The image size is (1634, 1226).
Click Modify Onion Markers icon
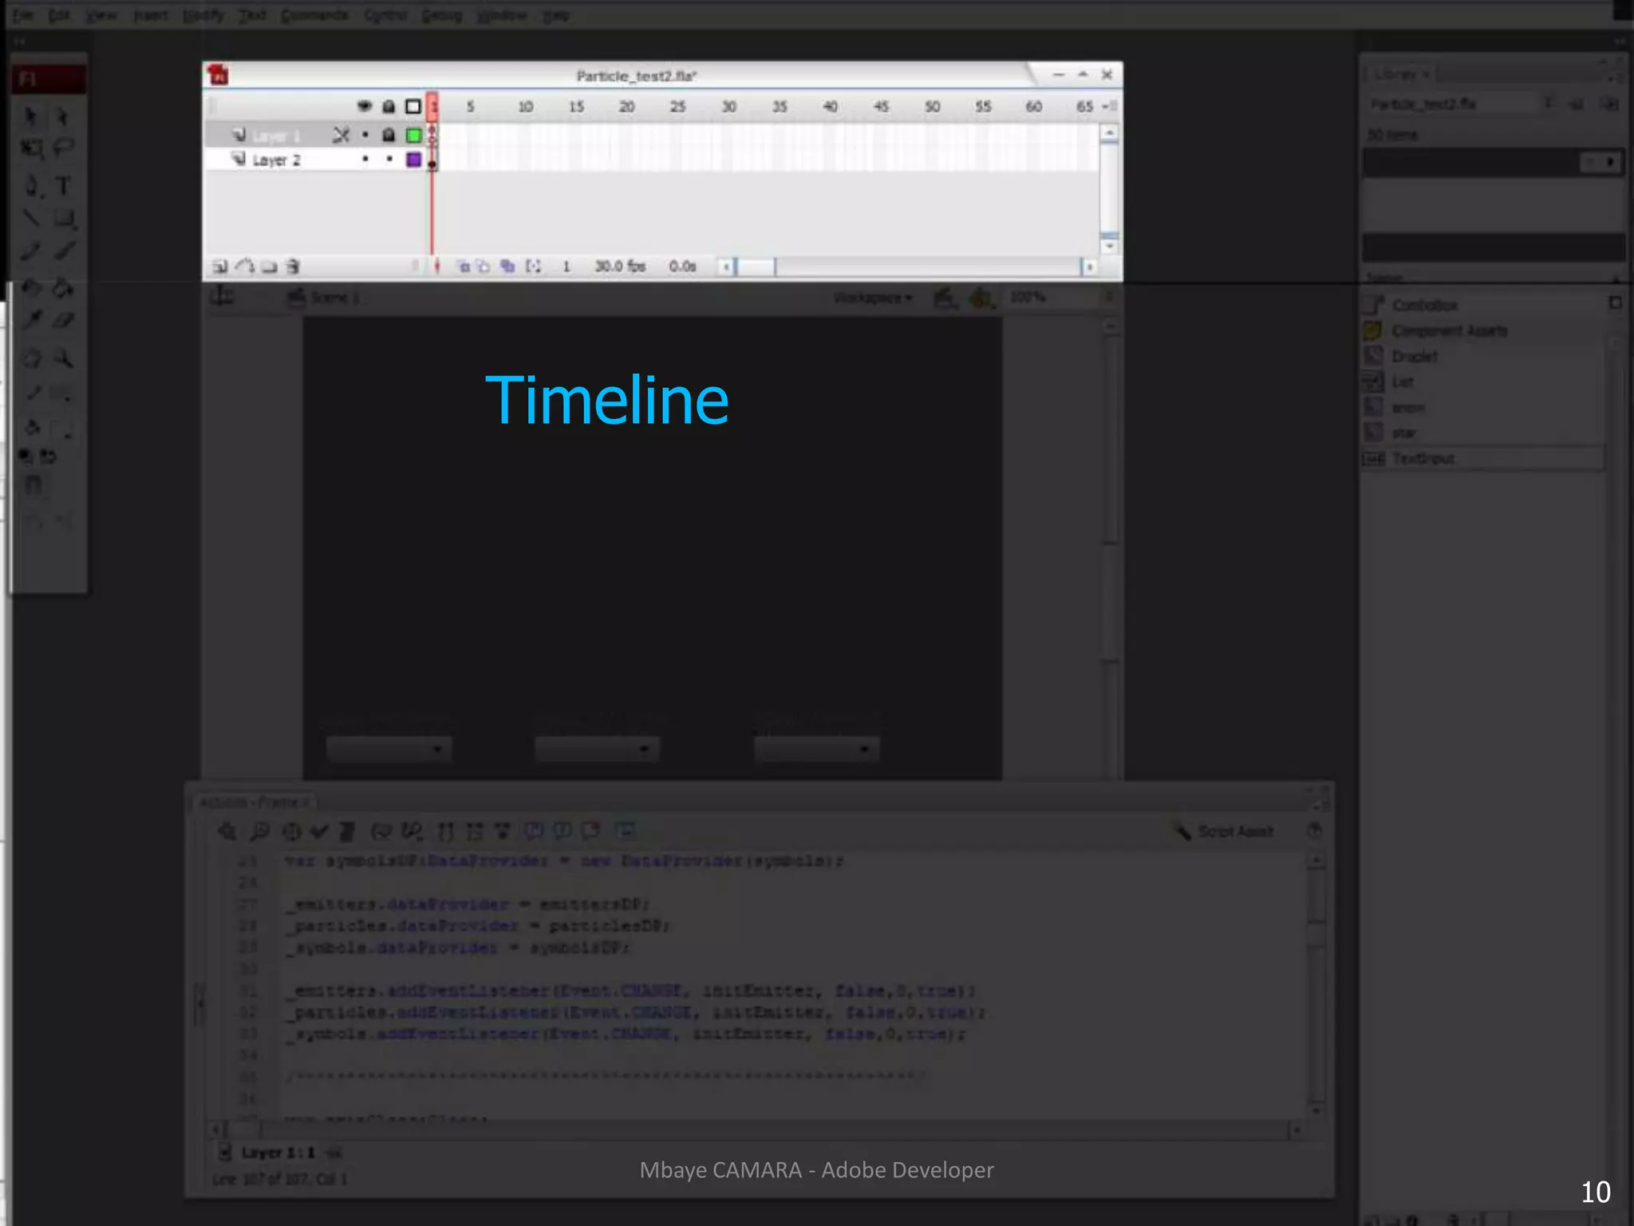click(x=533, y=267)
